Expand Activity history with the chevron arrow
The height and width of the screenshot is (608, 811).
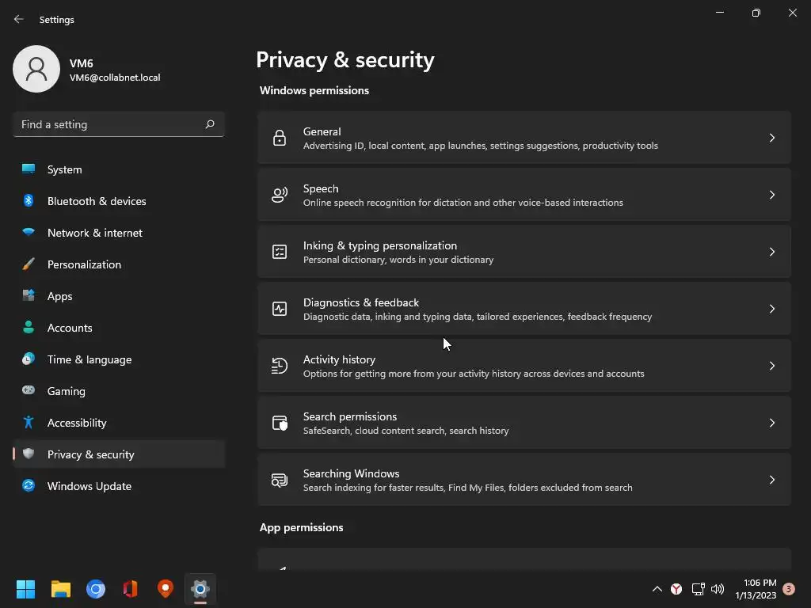(x=772, y=366)
